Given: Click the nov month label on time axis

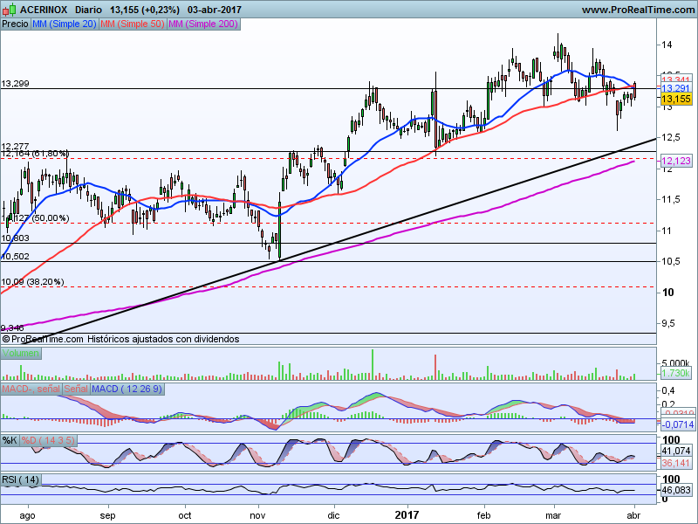Looking at the screenshot, I should [257, 515].
